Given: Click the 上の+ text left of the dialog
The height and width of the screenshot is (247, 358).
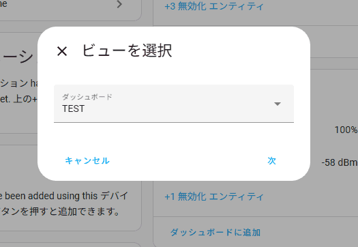Looking at the screenshot, I should tap(25, 99).
